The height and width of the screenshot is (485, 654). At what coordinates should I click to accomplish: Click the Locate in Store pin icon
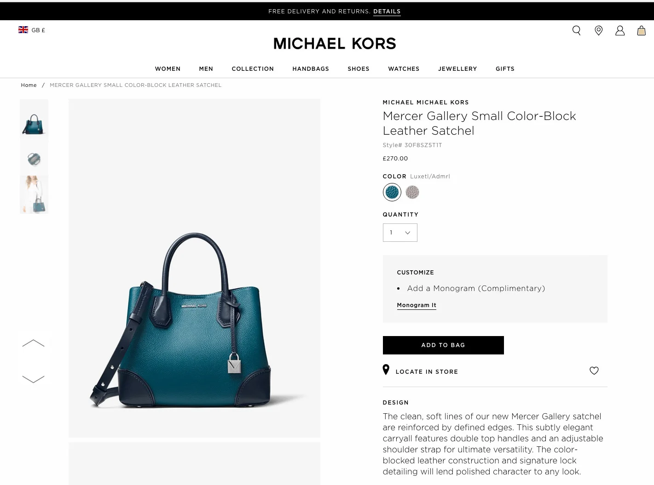[x=386, y=370]
